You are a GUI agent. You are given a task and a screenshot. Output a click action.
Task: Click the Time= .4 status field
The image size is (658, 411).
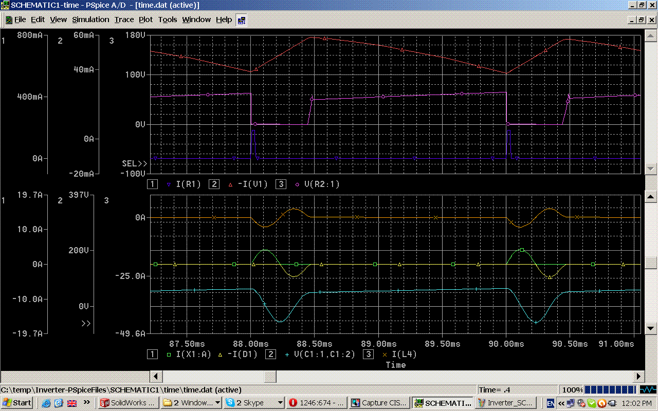tap(518, 389)
